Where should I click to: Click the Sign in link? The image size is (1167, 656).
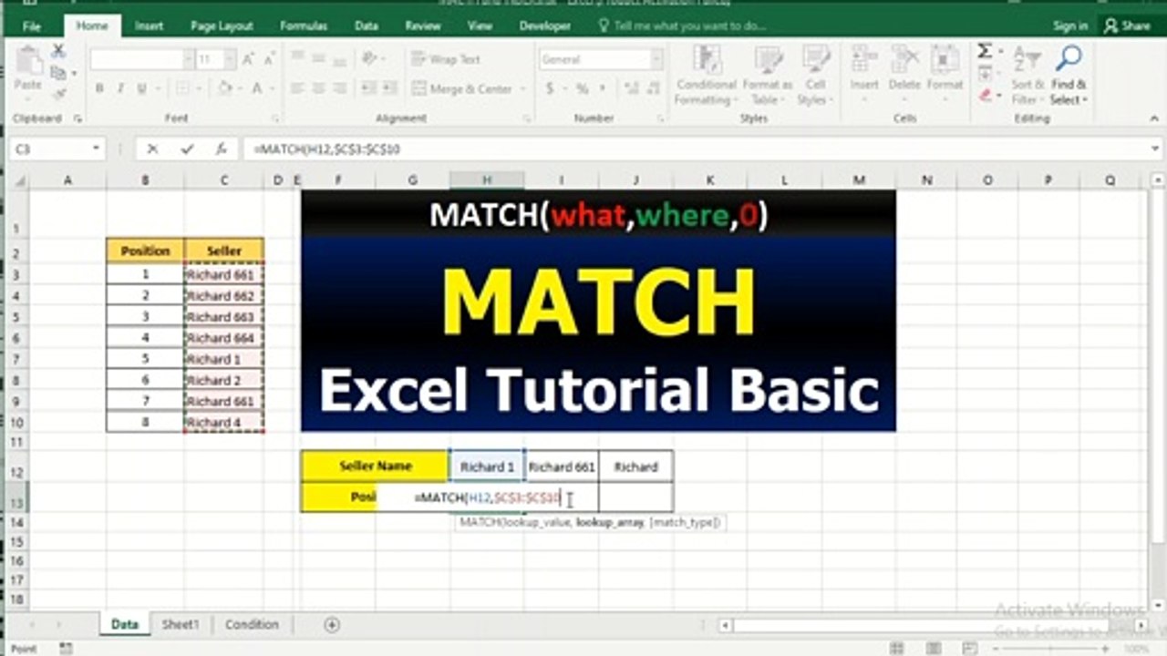pos(1070,26)
